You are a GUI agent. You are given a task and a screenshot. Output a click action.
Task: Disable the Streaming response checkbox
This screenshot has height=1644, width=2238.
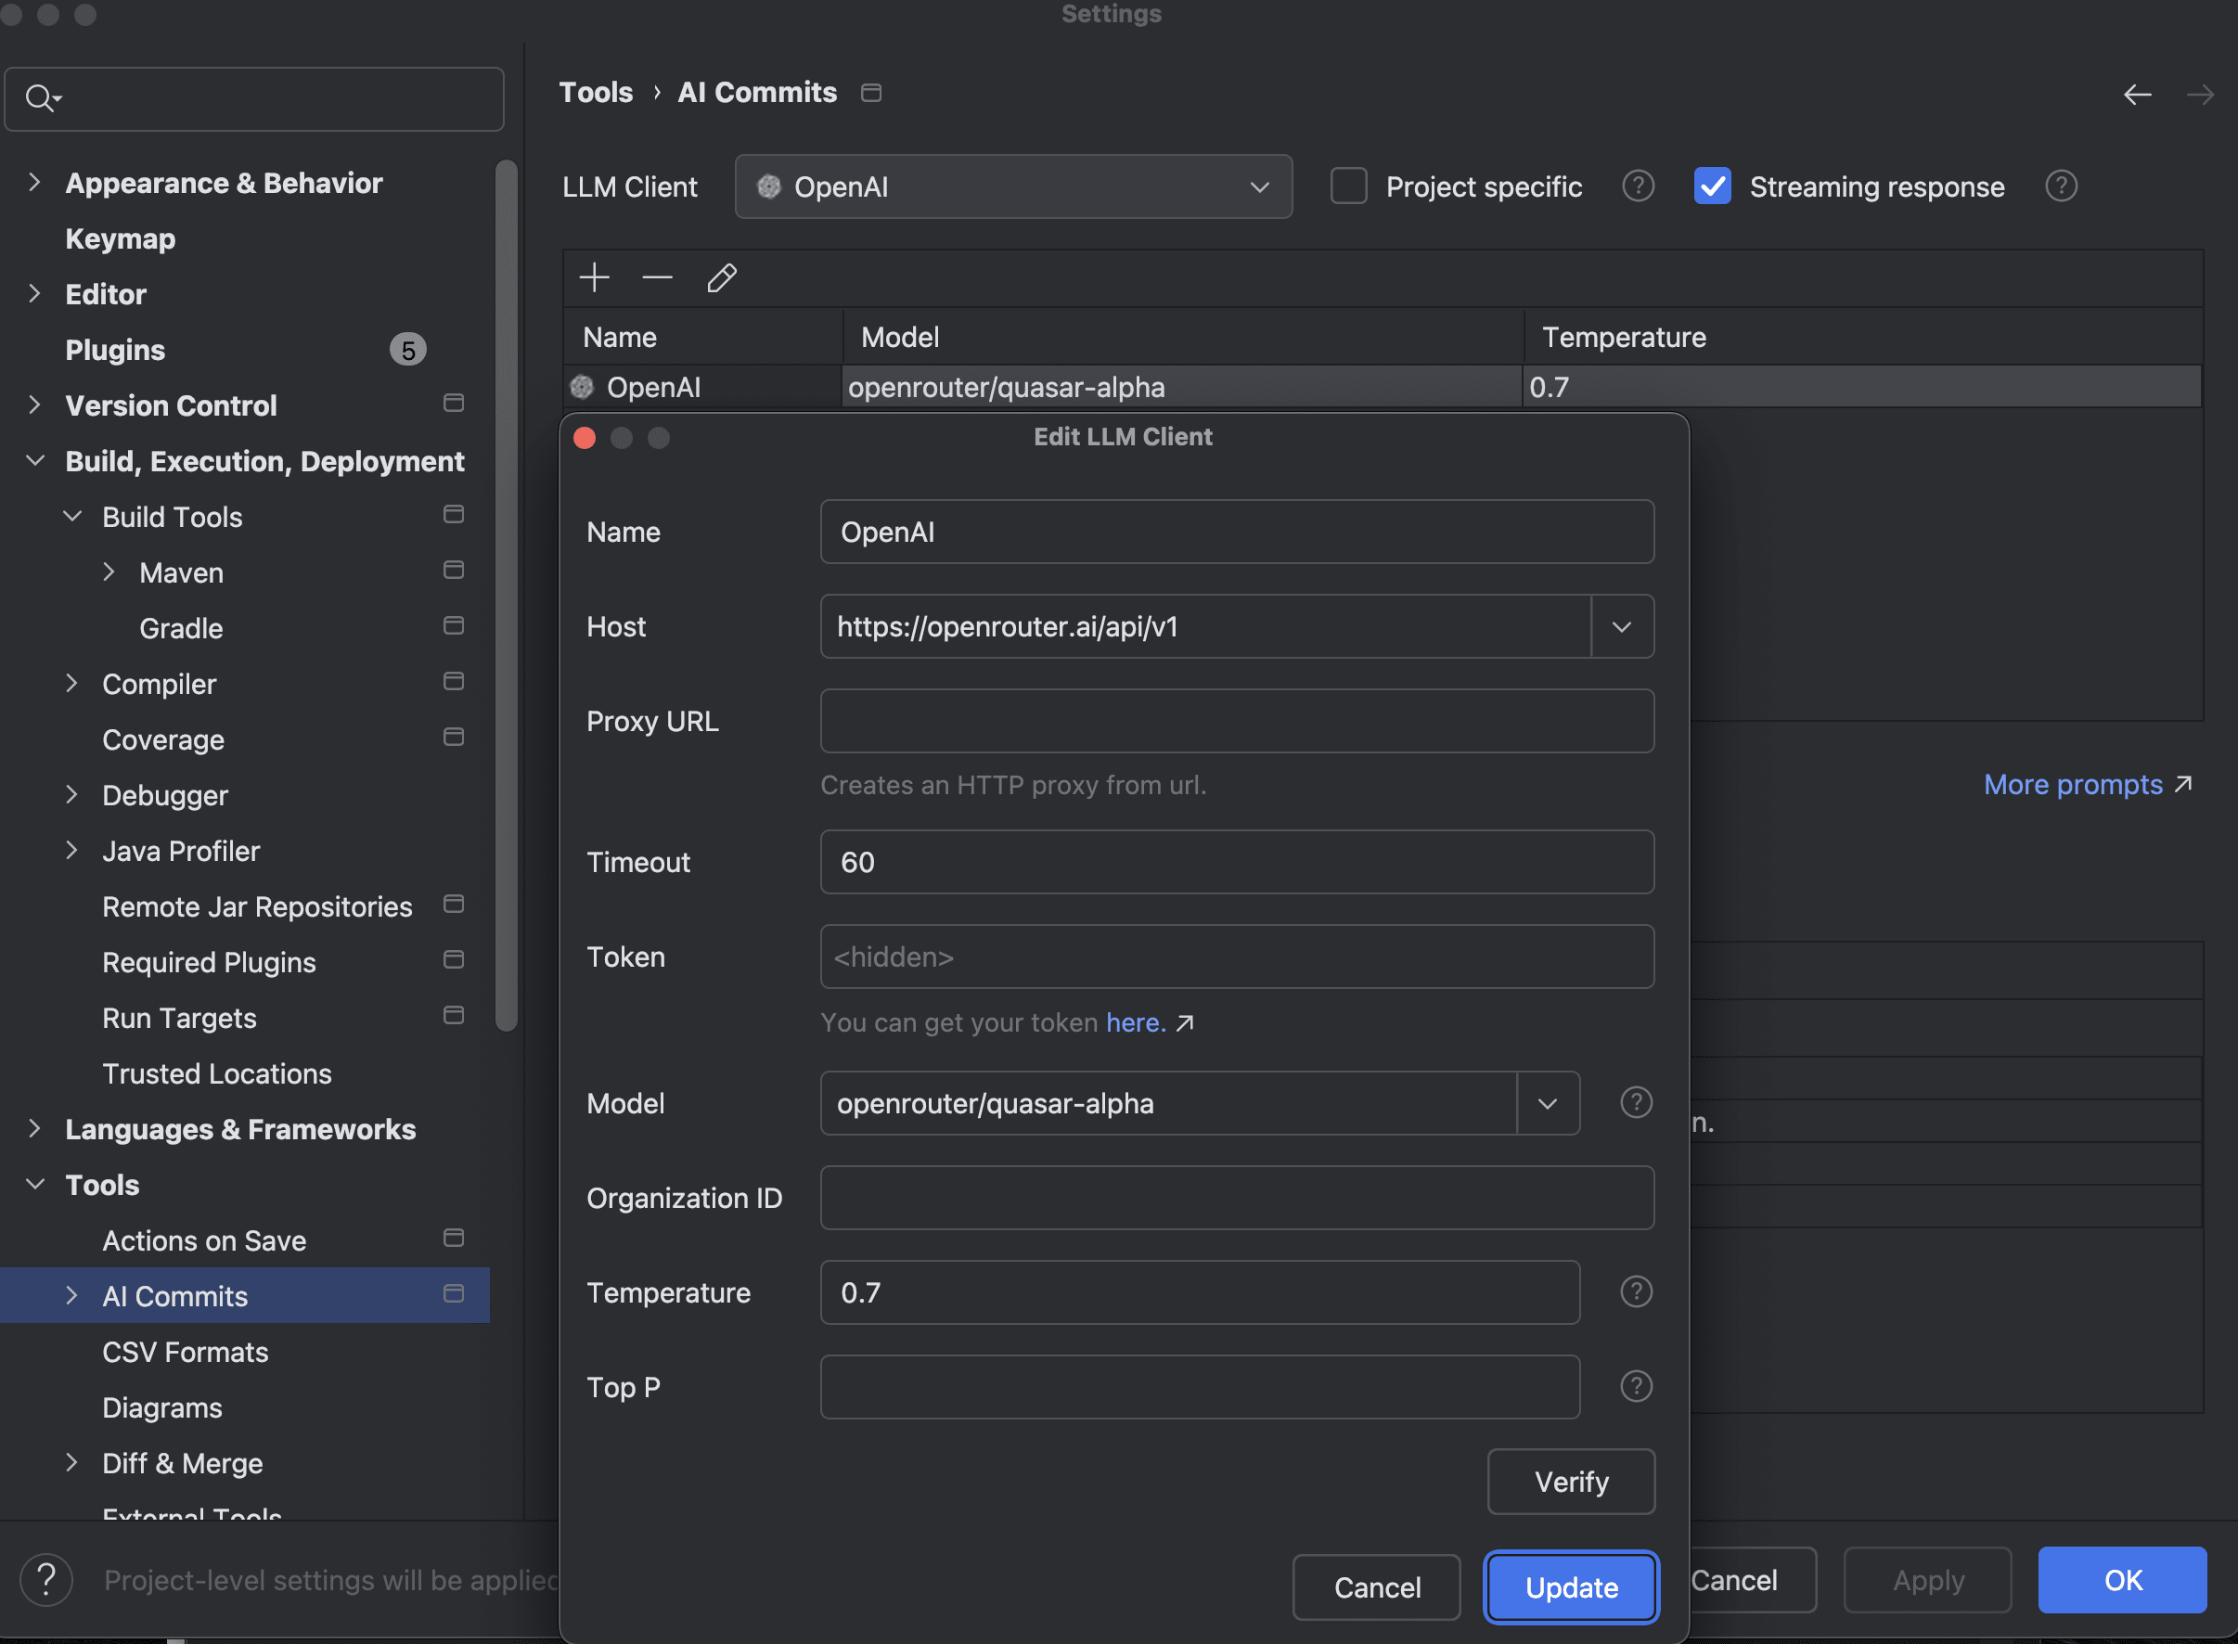pos(1712,186)
